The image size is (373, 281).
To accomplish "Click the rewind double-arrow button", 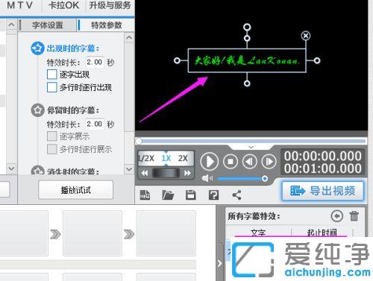I will (145, 173).
